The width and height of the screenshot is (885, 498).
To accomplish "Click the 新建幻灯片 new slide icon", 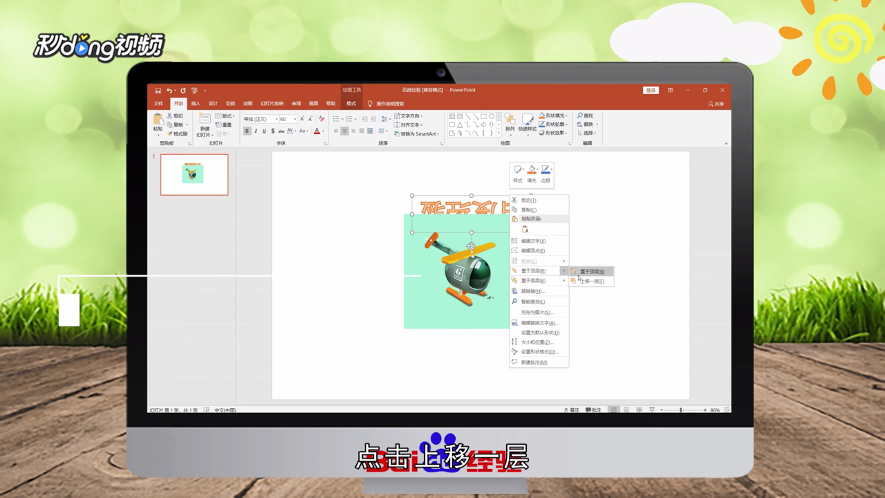I will [x=205, y=119].
